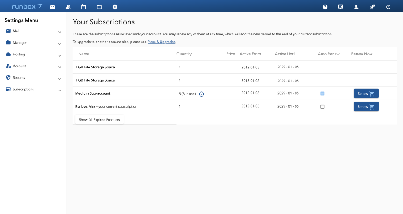The image size is (403, 214).
Task: Open the Plans & Upgrades link
Action: pos(161,42)
